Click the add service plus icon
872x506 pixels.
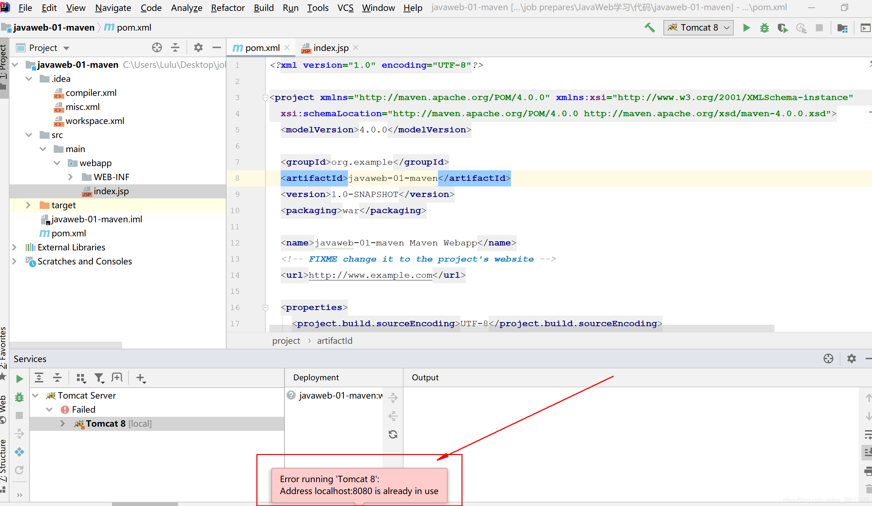(x=140, y=378)
